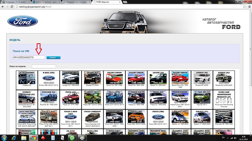This screenshot has width=252, height=141.
Task: Click the Ford oval logo
Action: [22, 21]
